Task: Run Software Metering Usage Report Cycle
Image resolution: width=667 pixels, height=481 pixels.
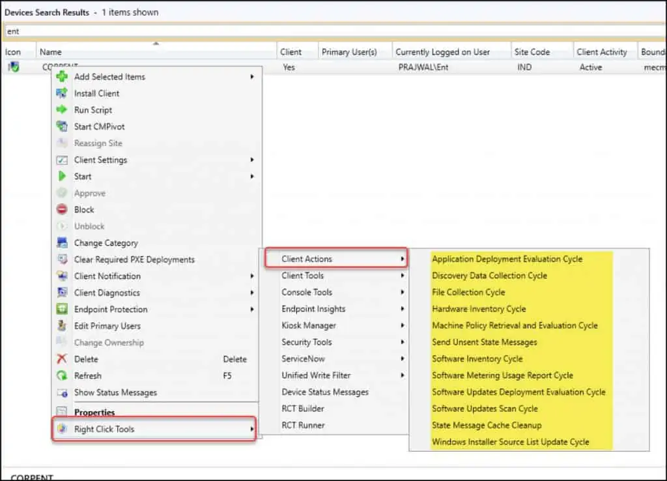Action: [x=502, y=375]
